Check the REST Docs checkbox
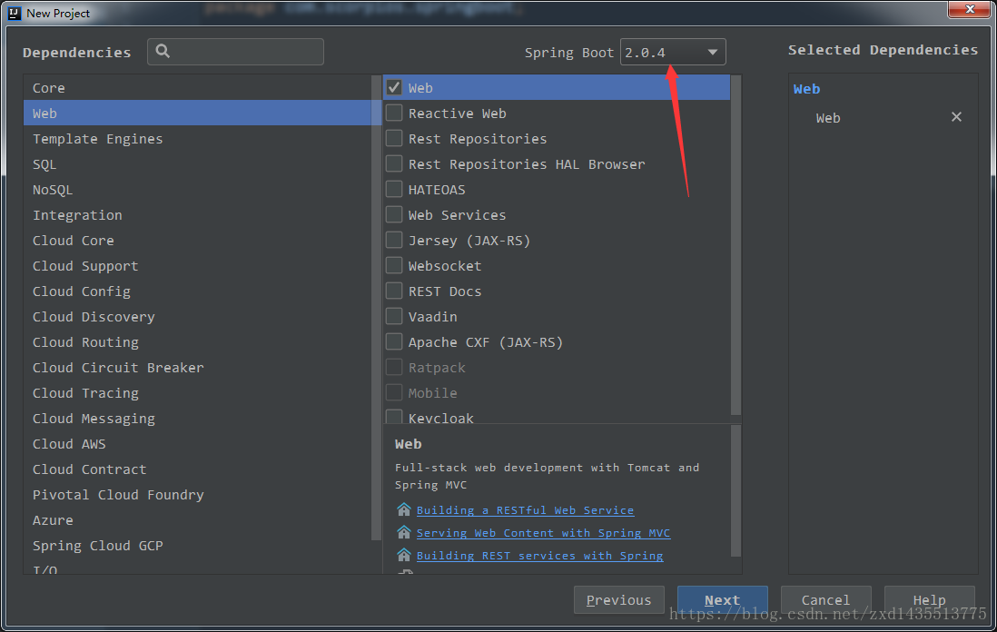The width and height of the screenshot is (997, 632). tap(394, 291)
